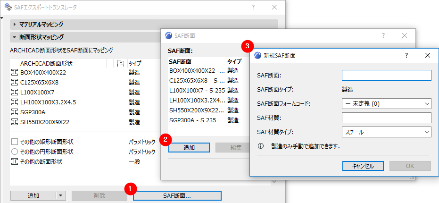
Task: Click the help button in 新規SAF断面 dialog
Action: tap(406, 55)
